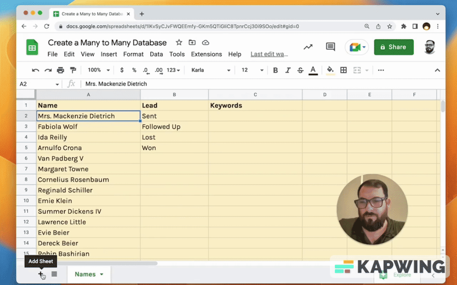Open the Google Sheets home icon

pos(32,47)
